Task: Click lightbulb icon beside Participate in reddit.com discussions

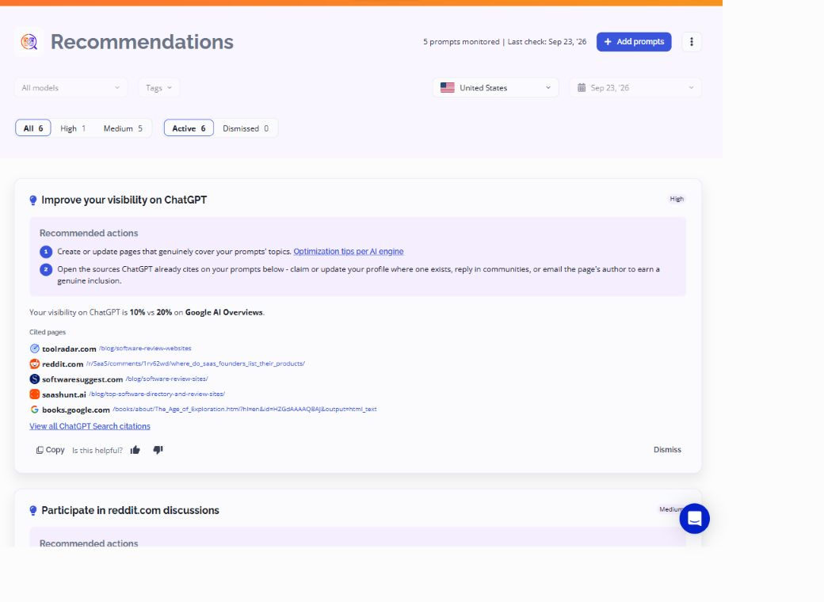Action: click(33, 511)
